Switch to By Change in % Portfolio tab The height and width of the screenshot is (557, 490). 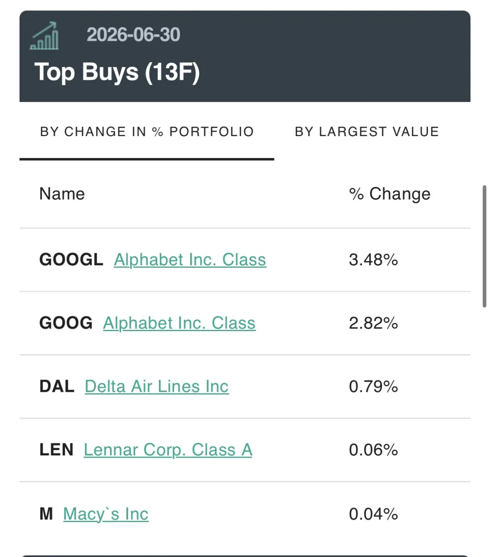[x=147, y=132]
